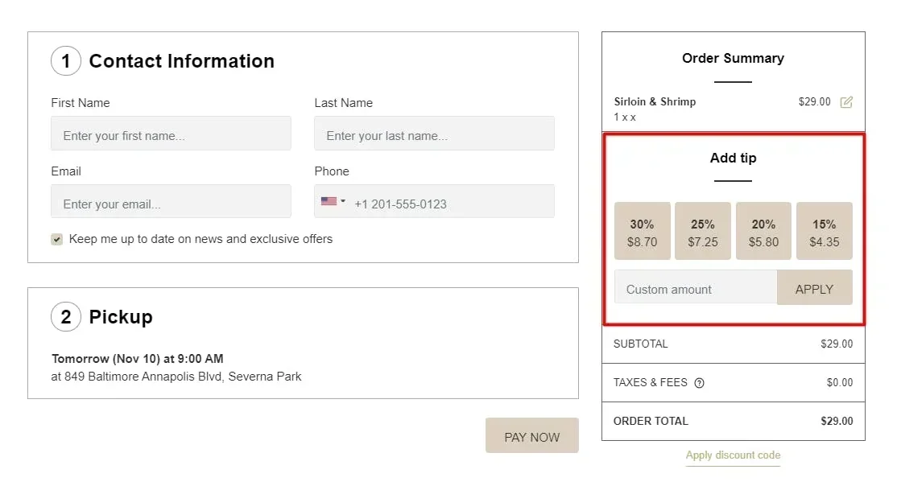
Task: Focus the First Name input field
Action: [x=171, y=134]
